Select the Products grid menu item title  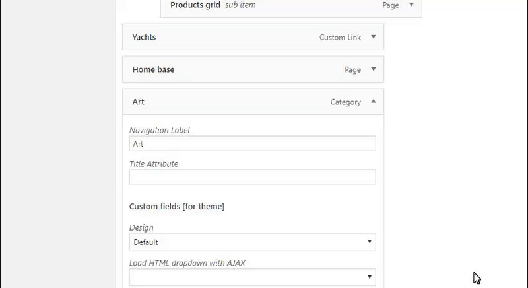coord(195,5)
